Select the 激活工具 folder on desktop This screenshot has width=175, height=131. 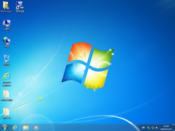point(7,112)
